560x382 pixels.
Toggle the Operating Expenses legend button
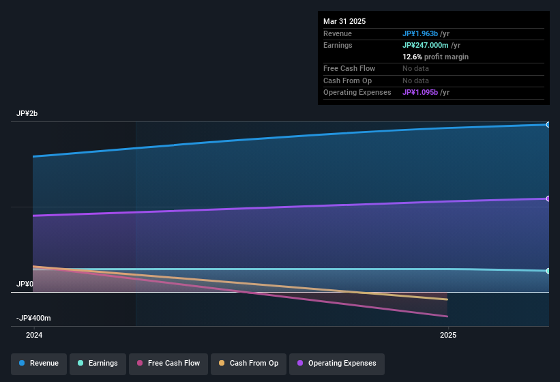[337, 364]
